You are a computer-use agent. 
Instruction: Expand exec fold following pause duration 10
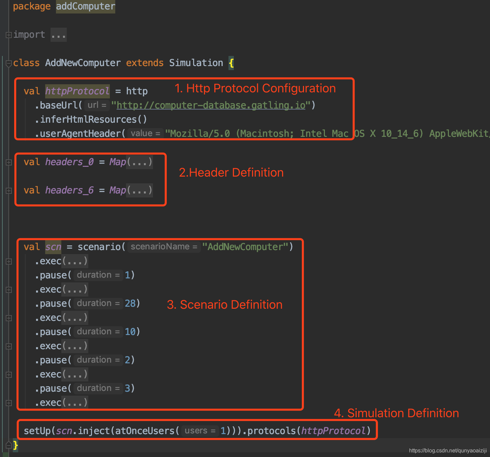pos(9,346)
